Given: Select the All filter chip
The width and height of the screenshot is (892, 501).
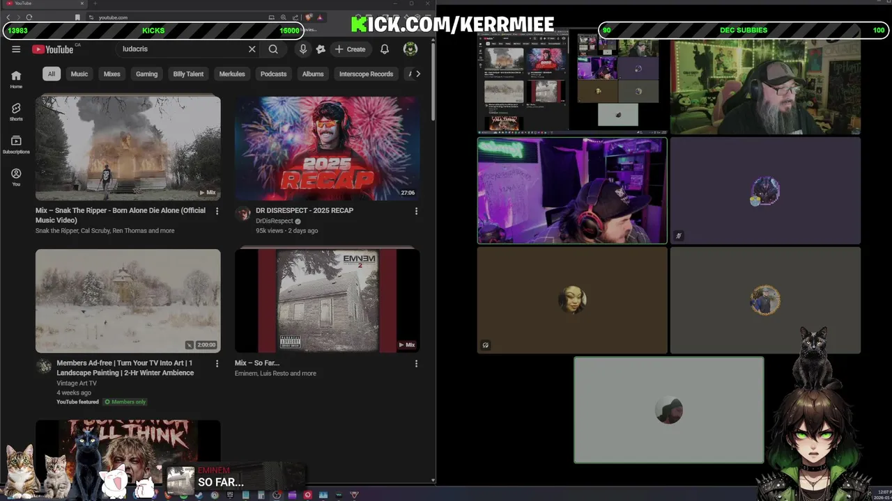Looking at the screenshot, I should click(x=51, y=74).
